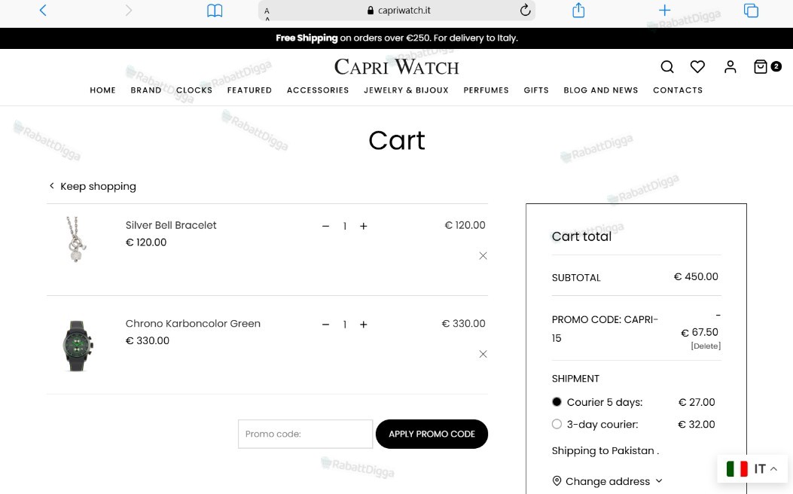Show all tabs overview icon
793x494 pixels.
tap(751, 10)
